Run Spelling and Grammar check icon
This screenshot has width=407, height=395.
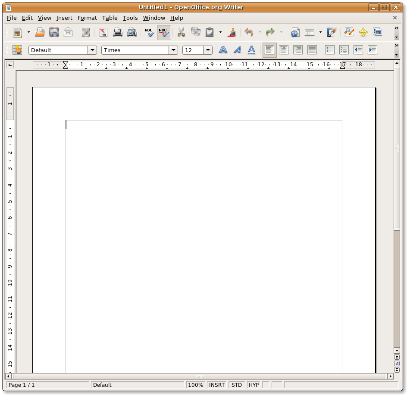pos(149,32)
